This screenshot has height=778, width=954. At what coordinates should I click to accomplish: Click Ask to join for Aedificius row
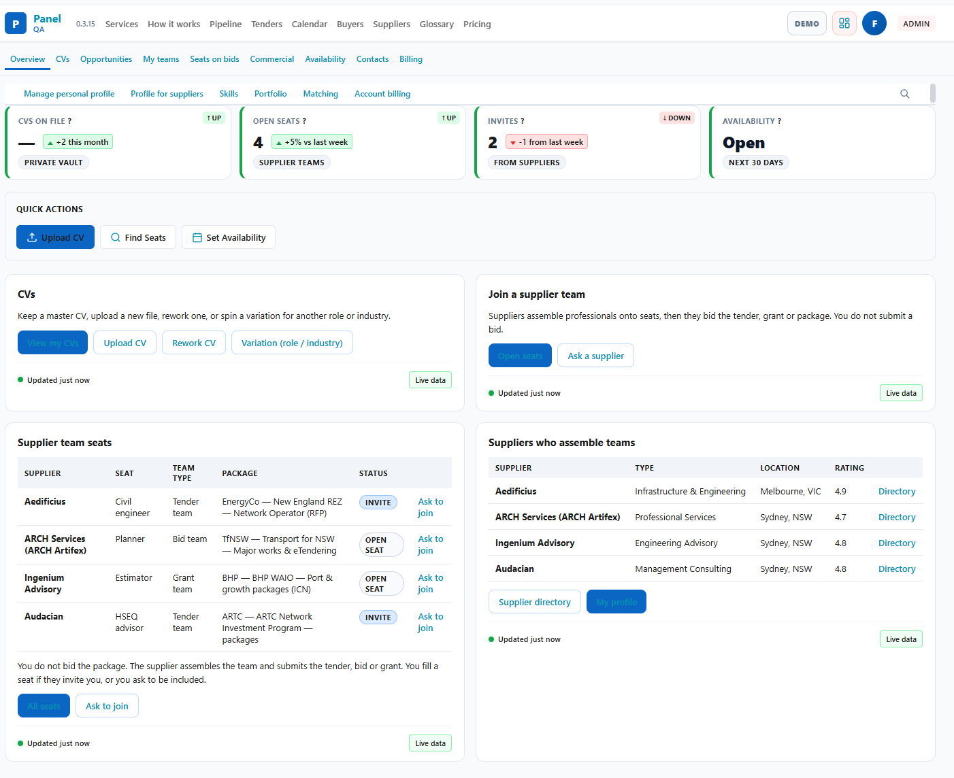431,507
